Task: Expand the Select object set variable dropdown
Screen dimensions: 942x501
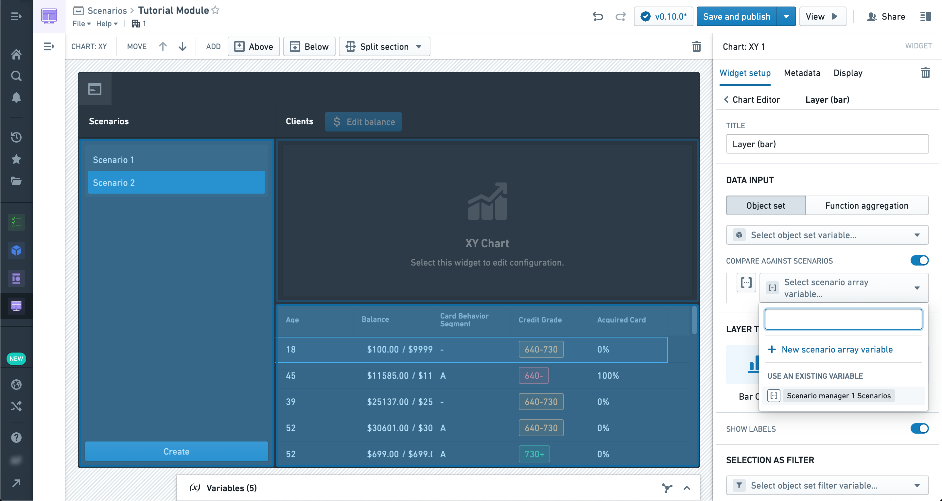Action: click(827, 235)
